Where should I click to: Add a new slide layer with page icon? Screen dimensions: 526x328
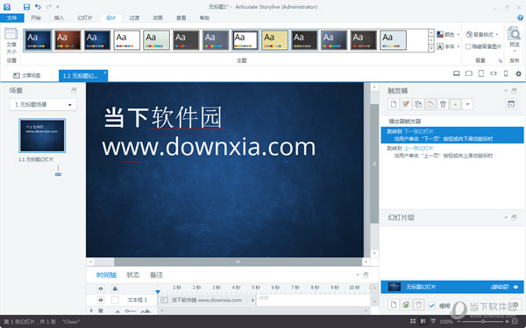point(394,305)
